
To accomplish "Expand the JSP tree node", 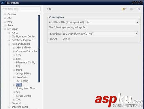I will click(x=14, y=85).
